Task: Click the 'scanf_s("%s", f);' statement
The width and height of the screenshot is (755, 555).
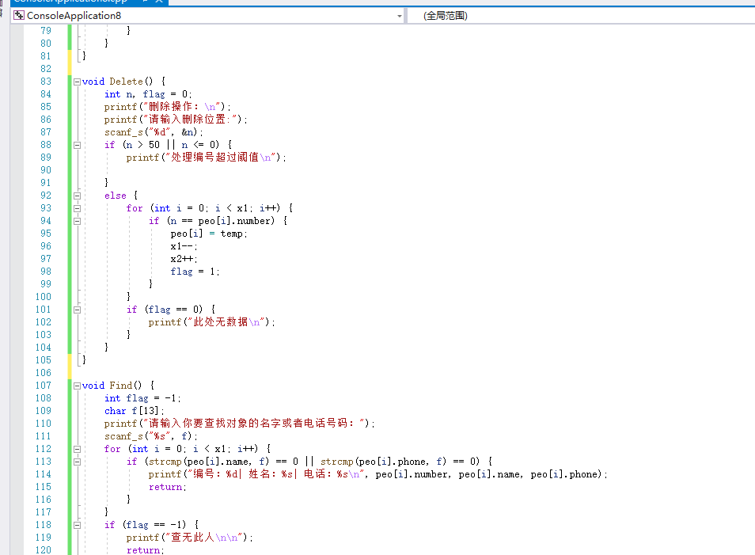Action: (150, 436)
